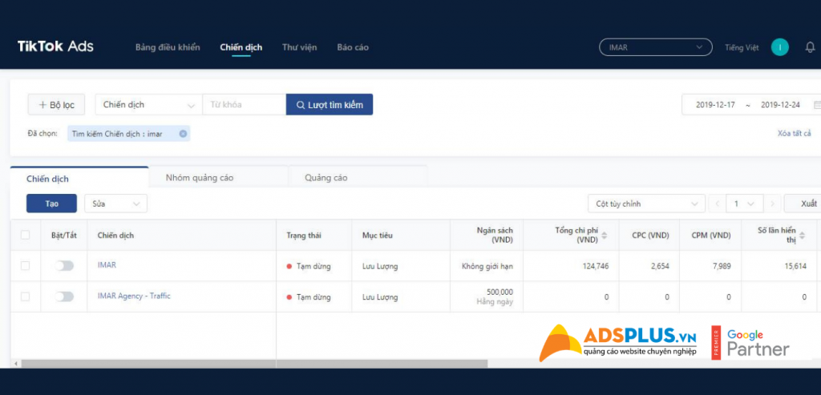Open the page number dropdown
This screenshot has height=395, width=821.
744,204
